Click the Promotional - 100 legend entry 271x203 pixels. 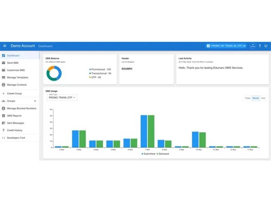[100, 69]
